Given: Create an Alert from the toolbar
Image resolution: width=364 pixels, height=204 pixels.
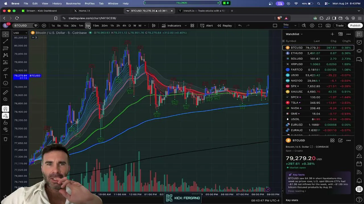Looking at the screenshot, I should tap(206, 25).
